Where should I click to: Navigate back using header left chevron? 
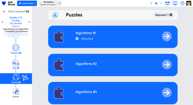coord(151,3)
